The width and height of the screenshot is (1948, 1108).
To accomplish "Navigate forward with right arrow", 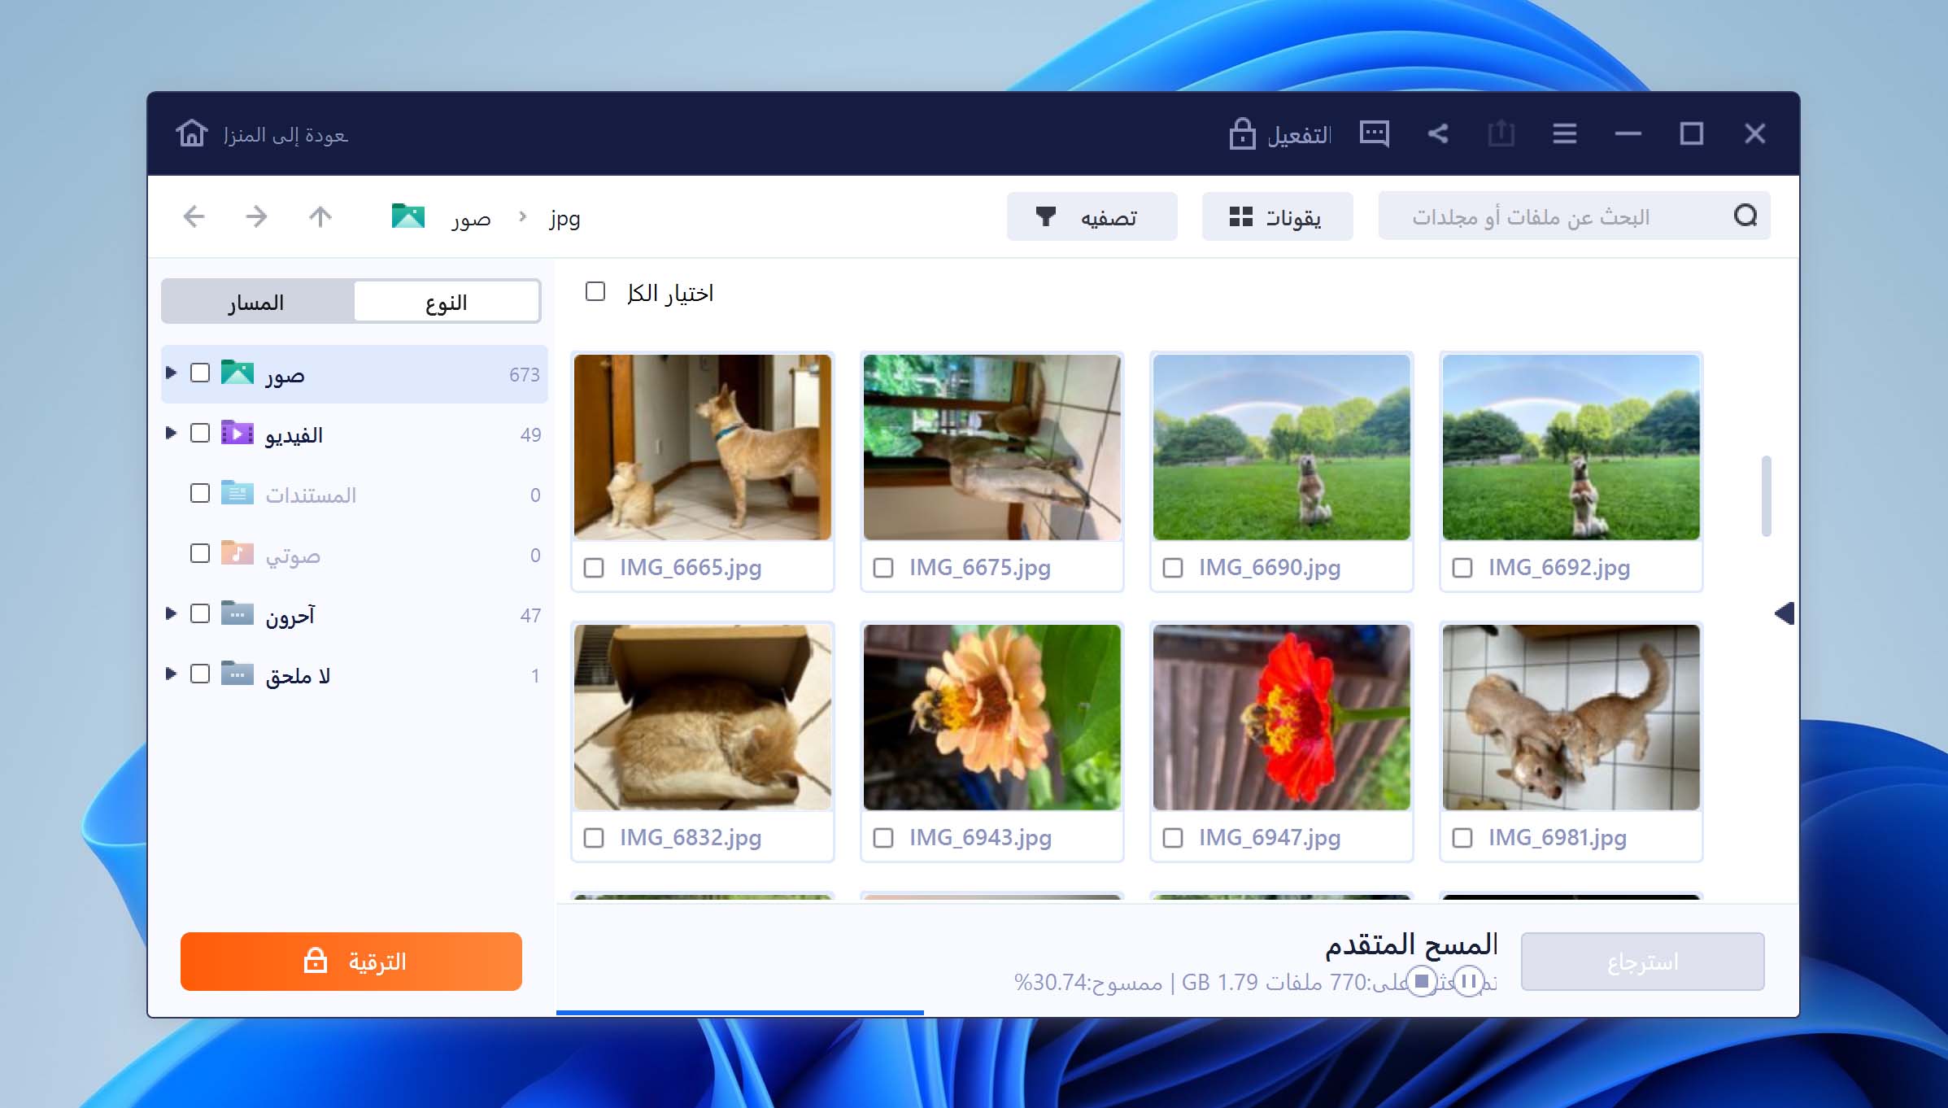I will [257, 216].
